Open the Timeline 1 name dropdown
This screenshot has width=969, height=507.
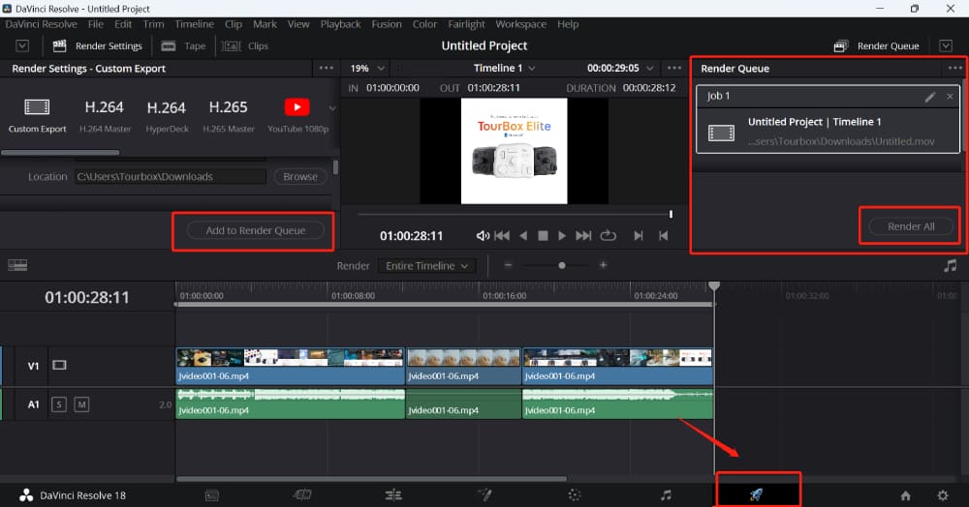point(504,68)
